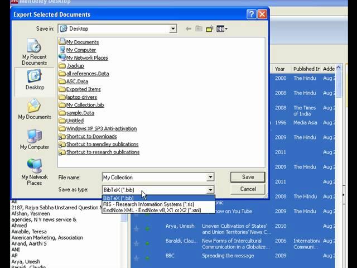Filter Mendeley authors by Afshan, Yasmeen
Viewport: 357px width, 268px height.
click(x=31, y=213)
